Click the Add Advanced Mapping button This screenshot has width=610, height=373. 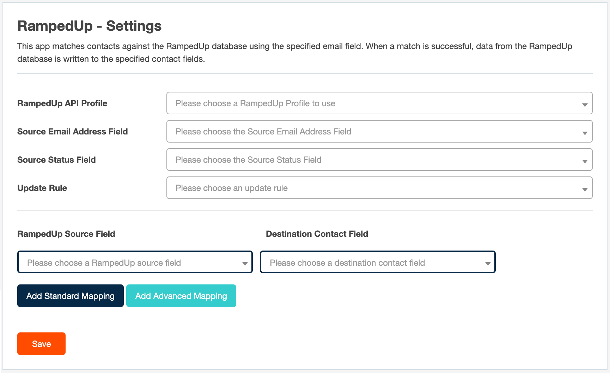pyautogui.click(x=181, y=296)
